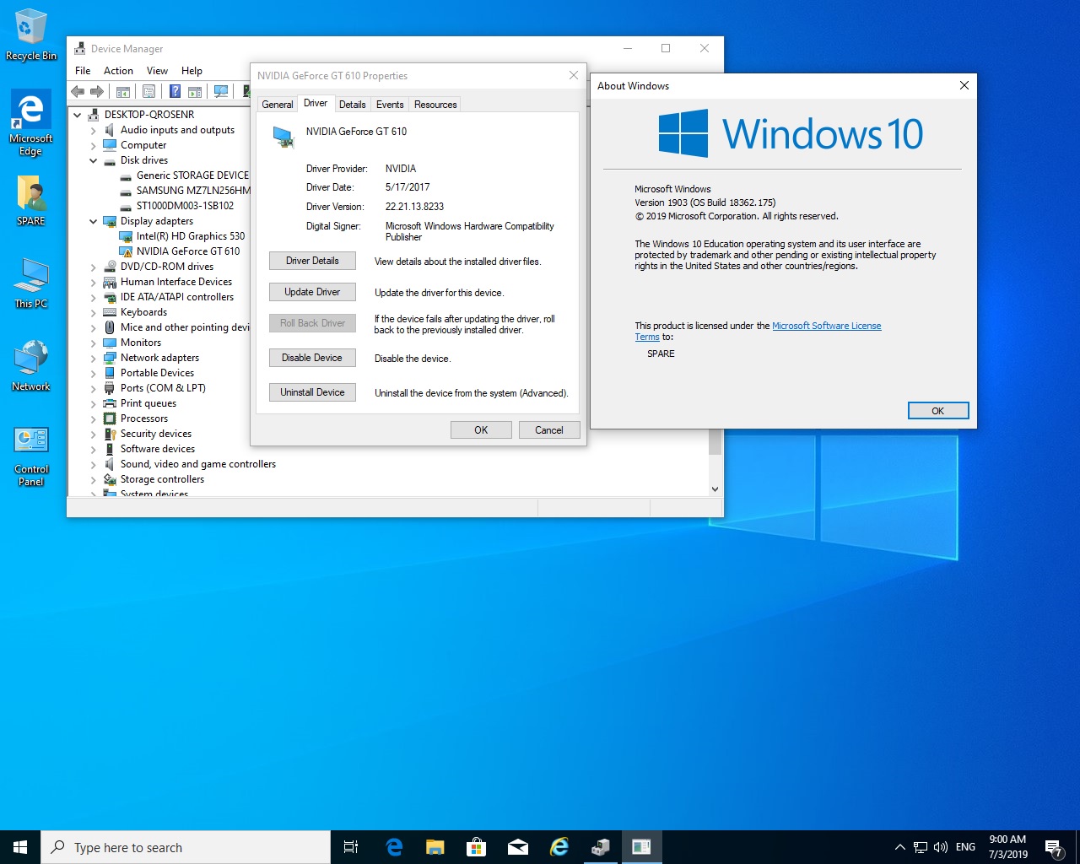The image size is (1080, 864).
Task: Expand the Audio inputs and outputs node
Action: 94,130
